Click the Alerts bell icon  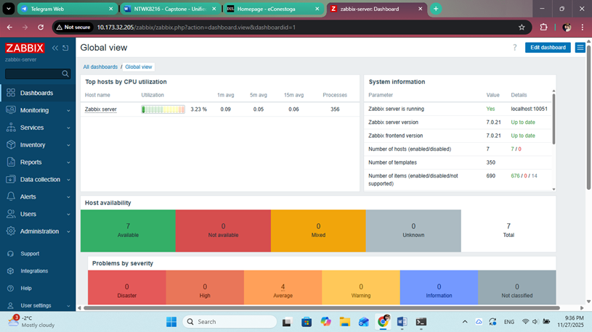(x=11, y=196)
